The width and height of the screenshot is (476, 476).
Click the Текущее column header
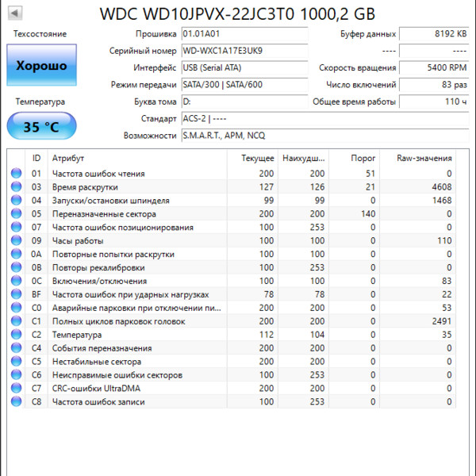point(252,158)
